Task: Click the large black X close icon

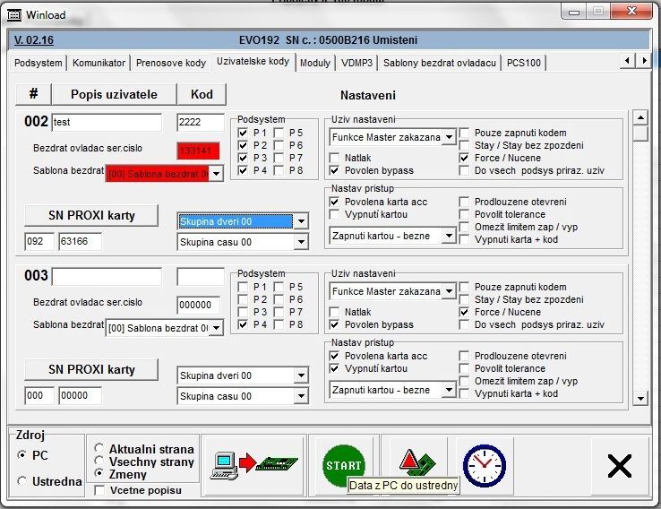Action: click(x=619, y=465)
